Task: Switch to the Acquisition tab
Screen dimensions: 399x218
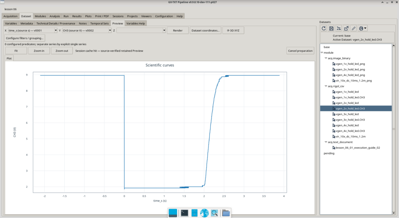Action: click(x=11, y=16)
